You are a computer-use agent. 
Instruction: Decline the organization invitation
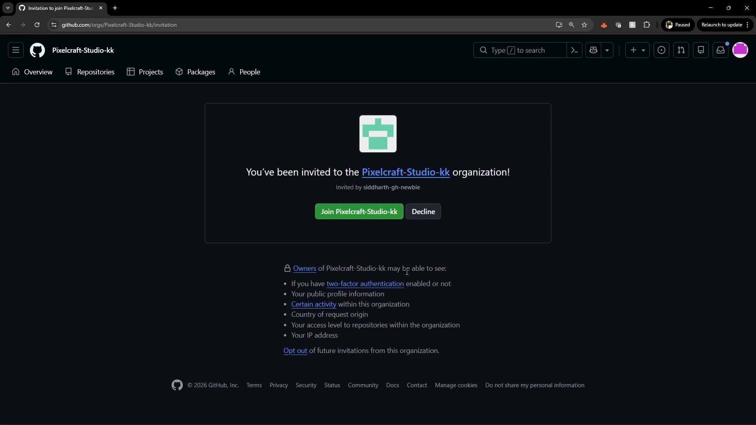tap(423, 212)
